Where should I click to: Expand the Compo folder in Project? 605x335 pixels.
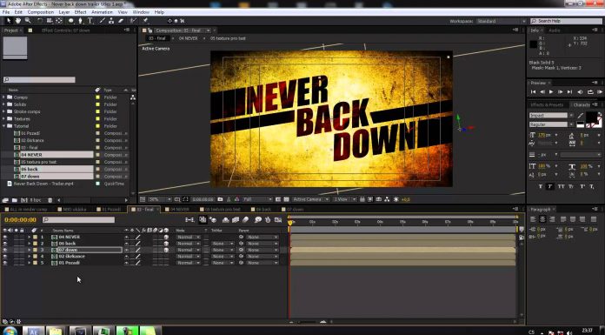pos(3,97)
